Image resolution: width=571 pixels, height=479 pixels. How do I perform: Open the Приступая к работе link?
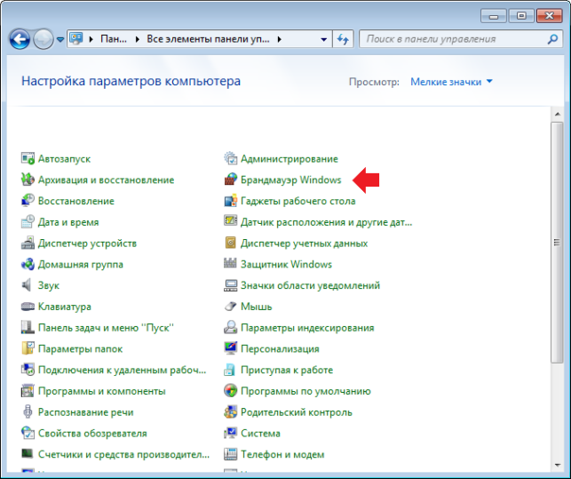[287, 370]
